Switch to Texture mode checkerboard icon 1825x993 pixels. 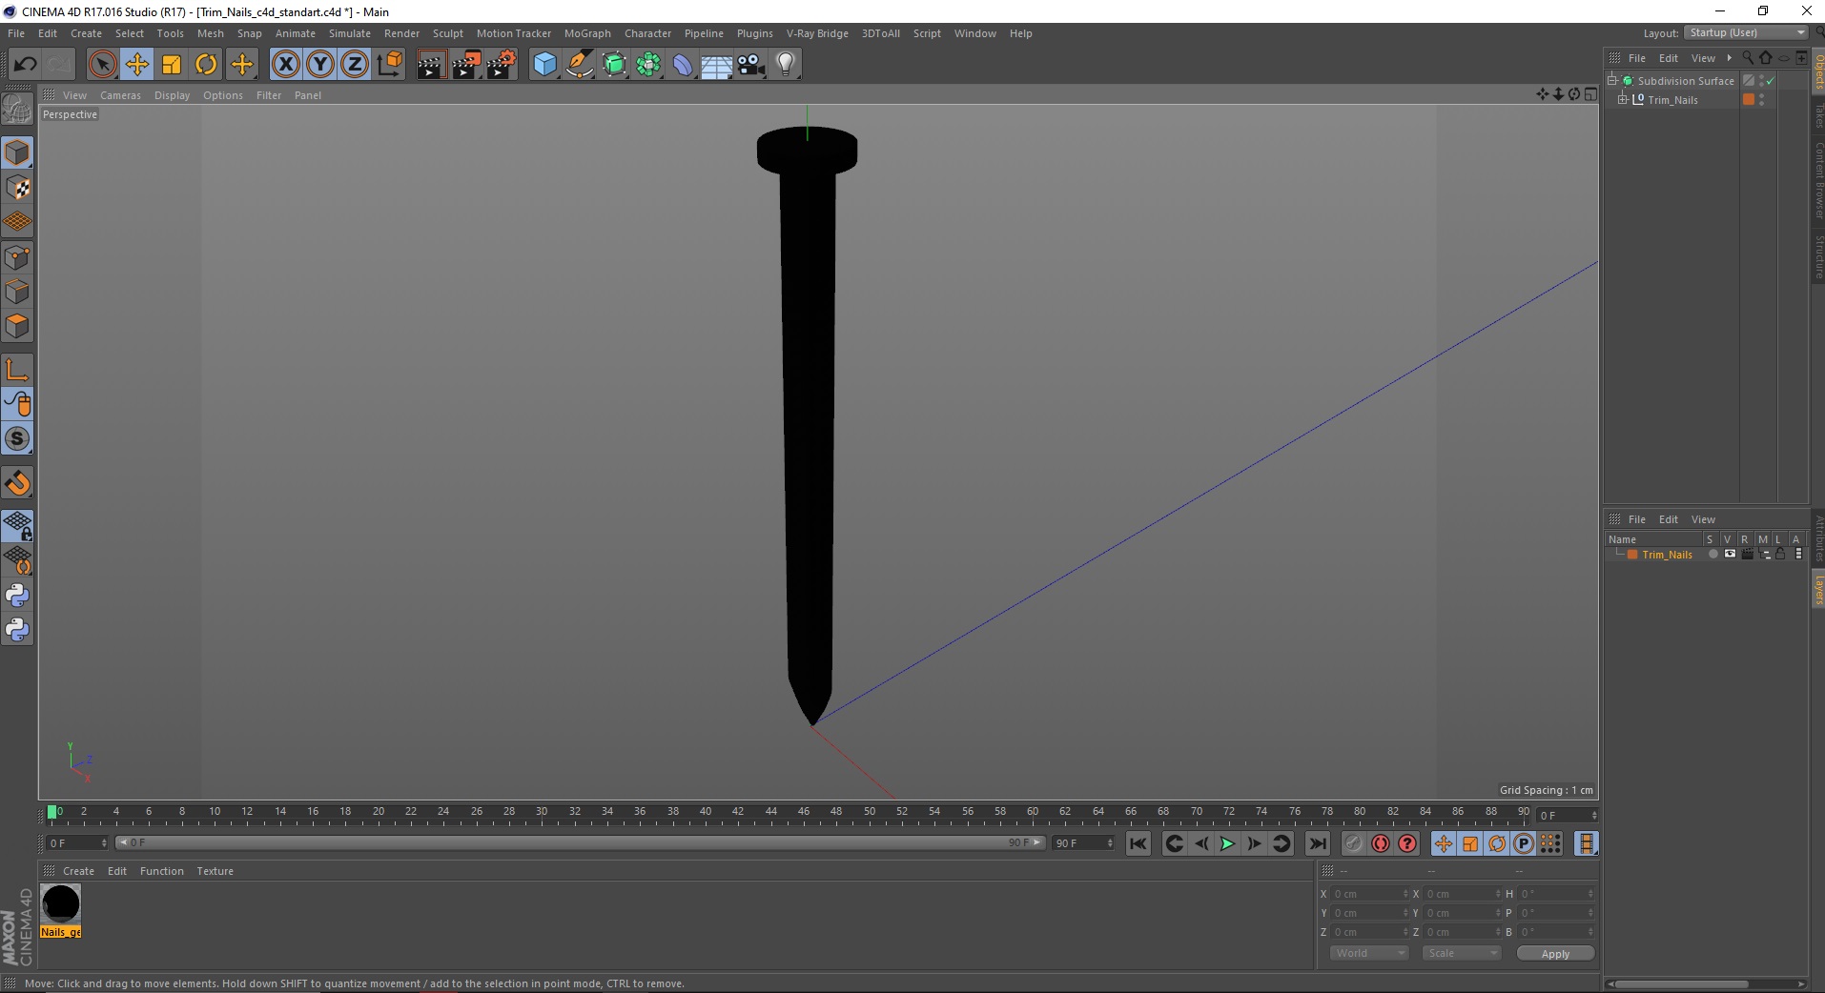pos(17,188)
